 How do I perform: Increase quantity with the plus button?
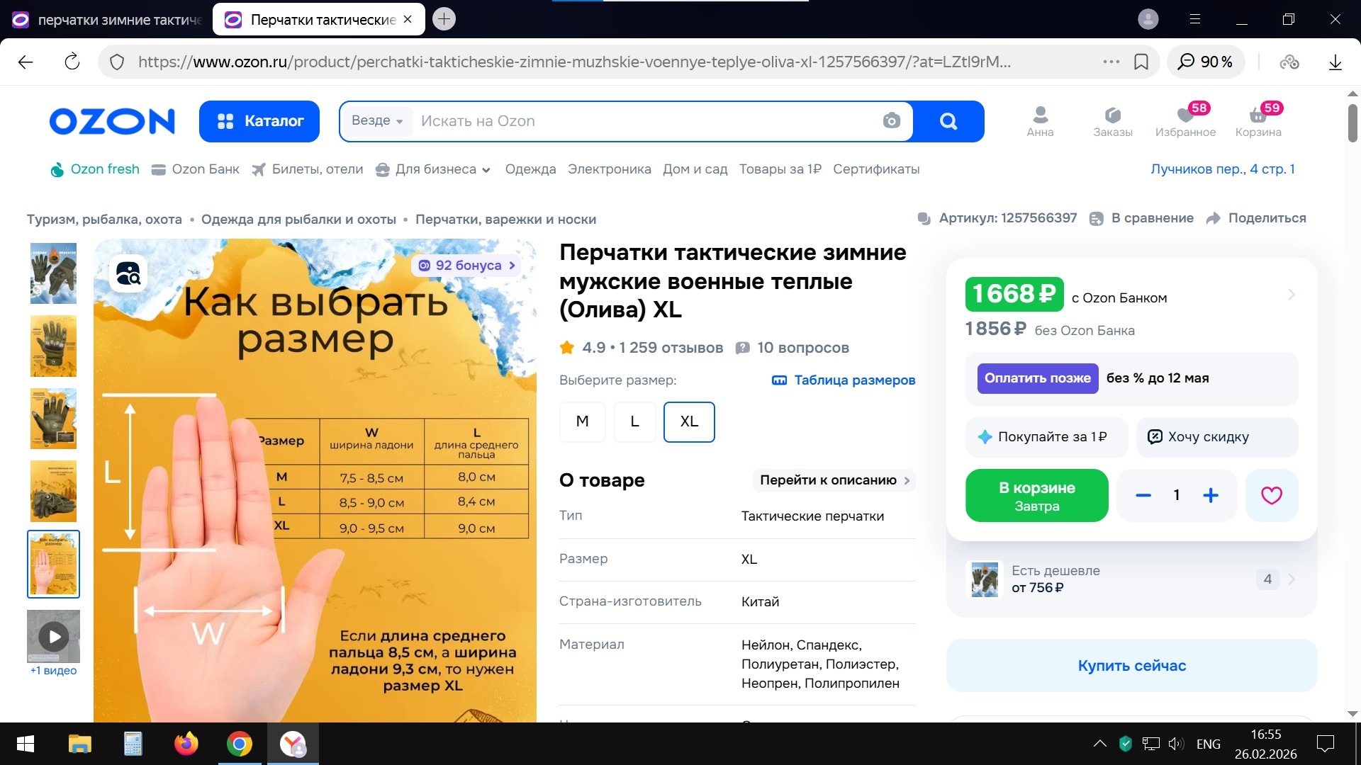tap(1211, 496)
